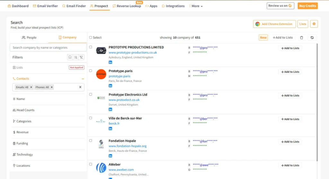Click the trash delete icon

click(x=301, y=38)
